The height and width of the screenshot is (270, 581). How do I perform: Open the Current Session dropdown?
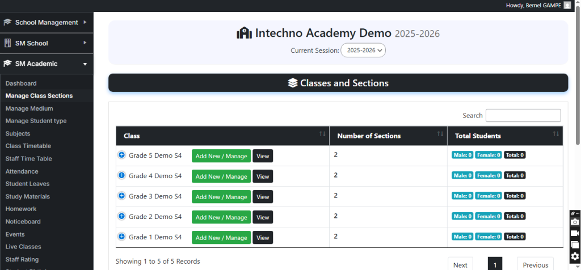363,50
